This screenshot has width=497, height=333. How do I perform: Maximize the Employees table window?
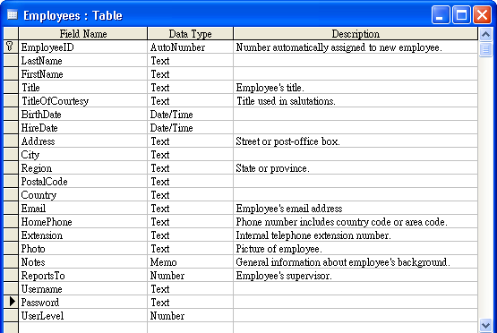[461, 15]
